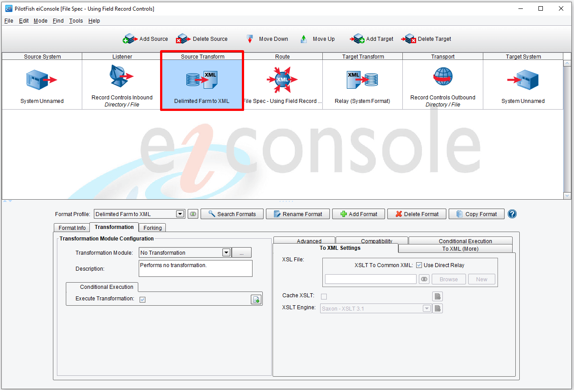
Task: Switch to the Format Info tab
Action: pyautogui.click(x=72, y=228)
